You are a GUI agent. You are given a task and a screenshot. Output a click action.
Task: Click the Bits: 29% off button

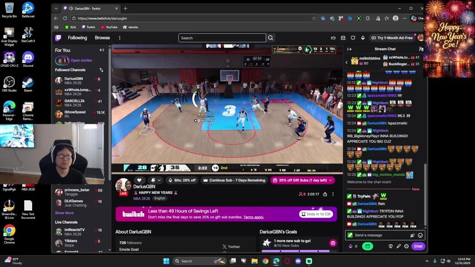tap(182, 180)
